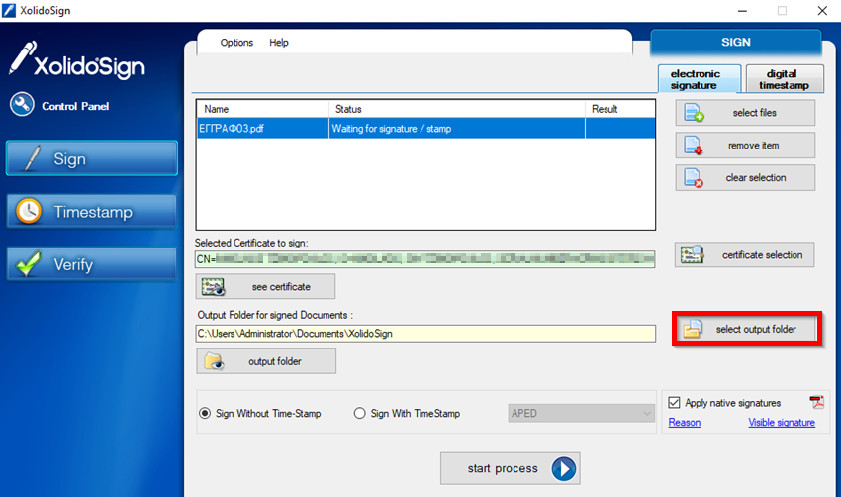
Task: Click the output folder eye icon
Action: click(214, 361)
